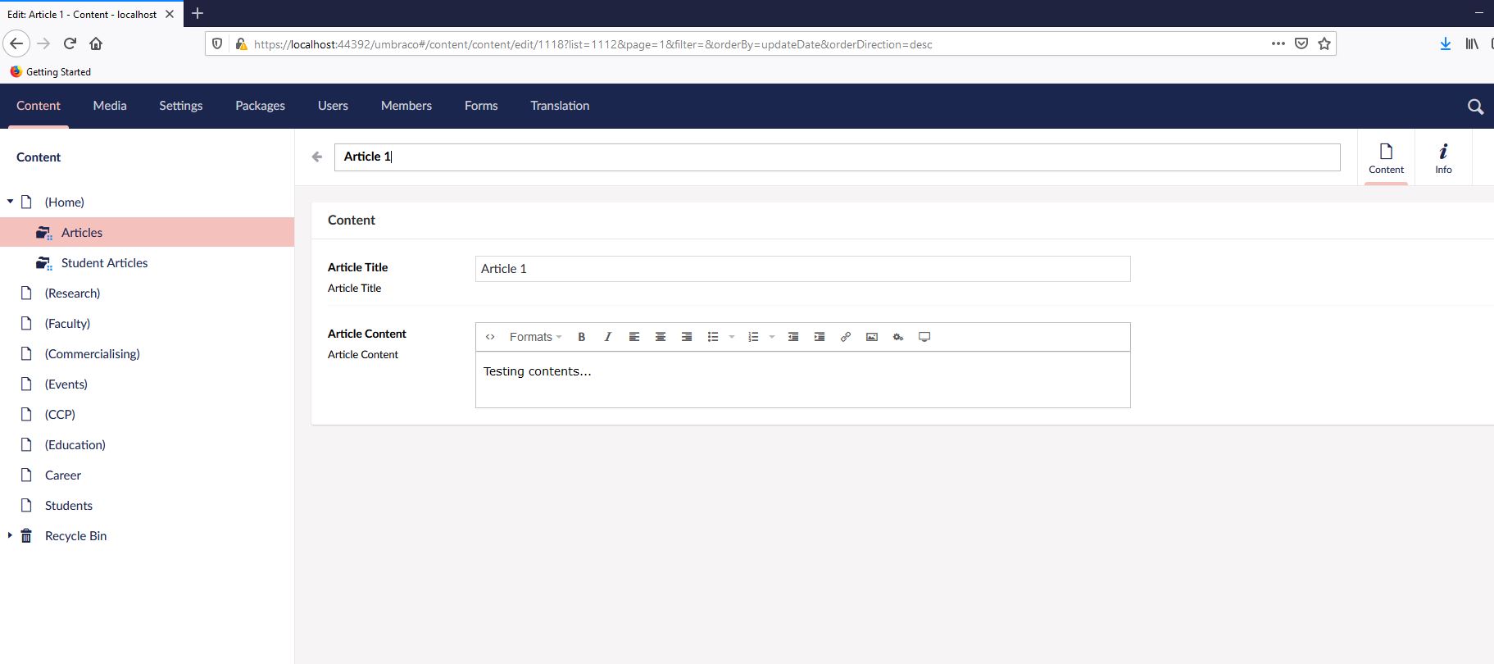The image size is (1494, 664).
Task: Open Translation section
Action: (x=560, y=106)
